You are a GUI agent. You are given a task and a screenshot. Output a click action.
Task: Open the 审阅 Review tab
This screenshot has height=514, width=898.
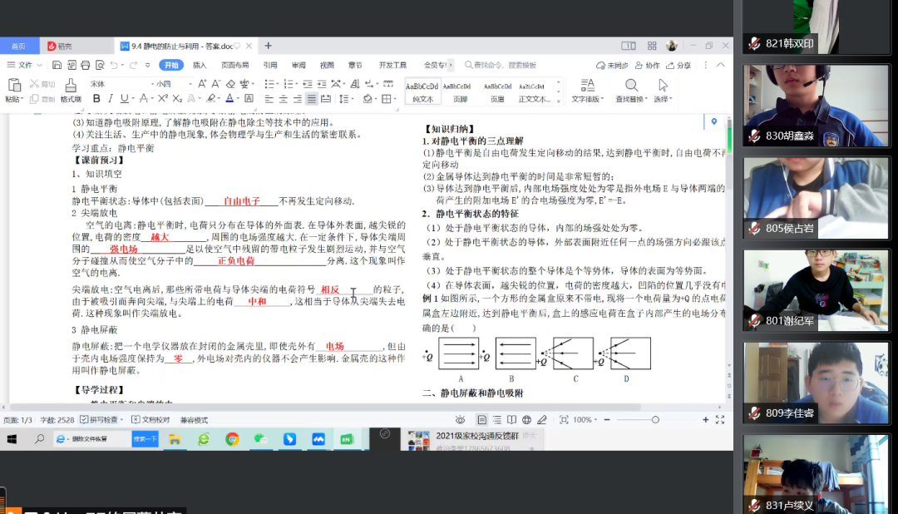[x=299, y=65]
